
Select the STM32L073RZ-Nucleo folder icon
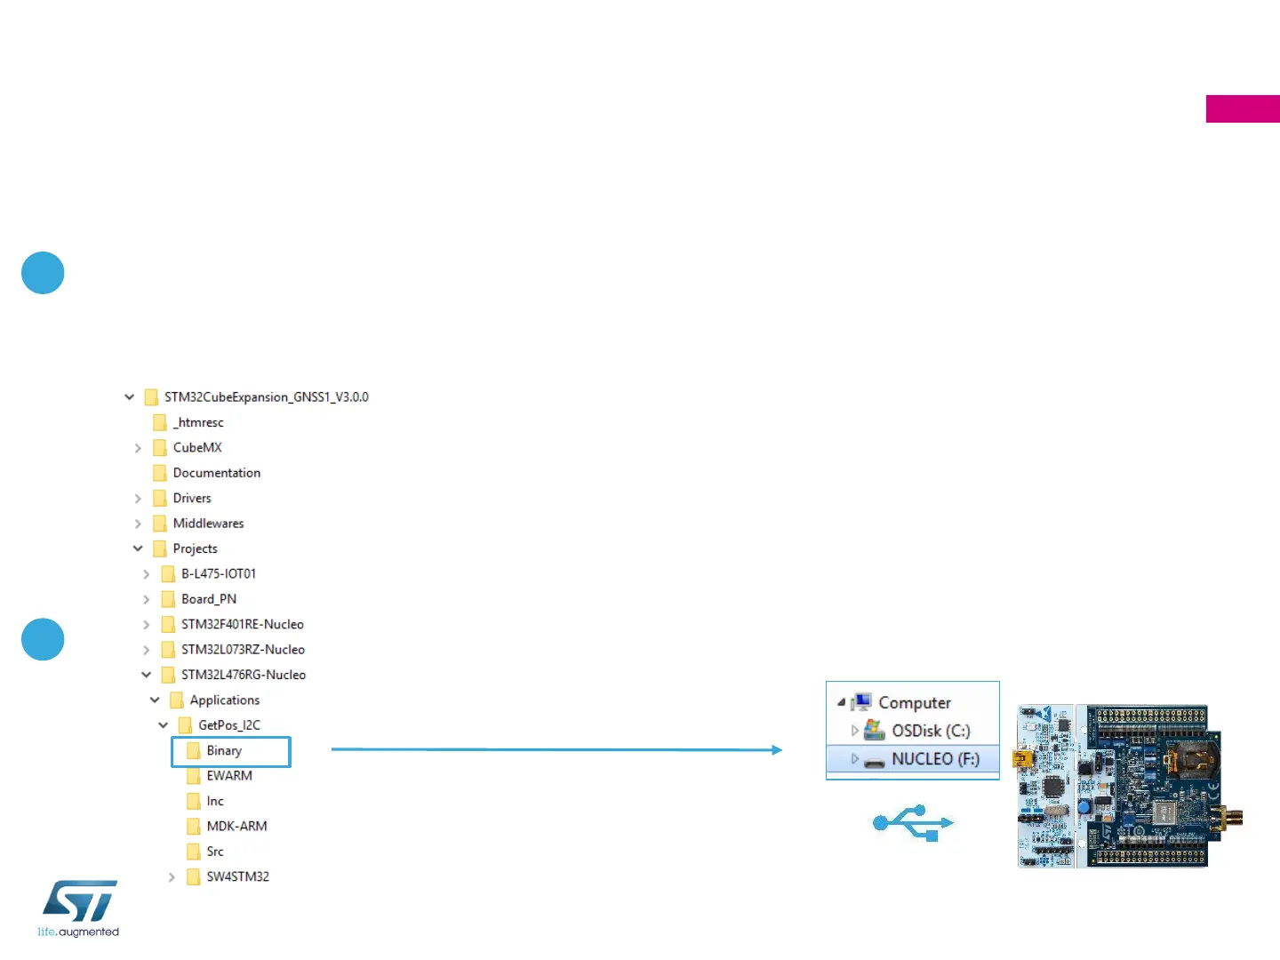click(168, 650)
